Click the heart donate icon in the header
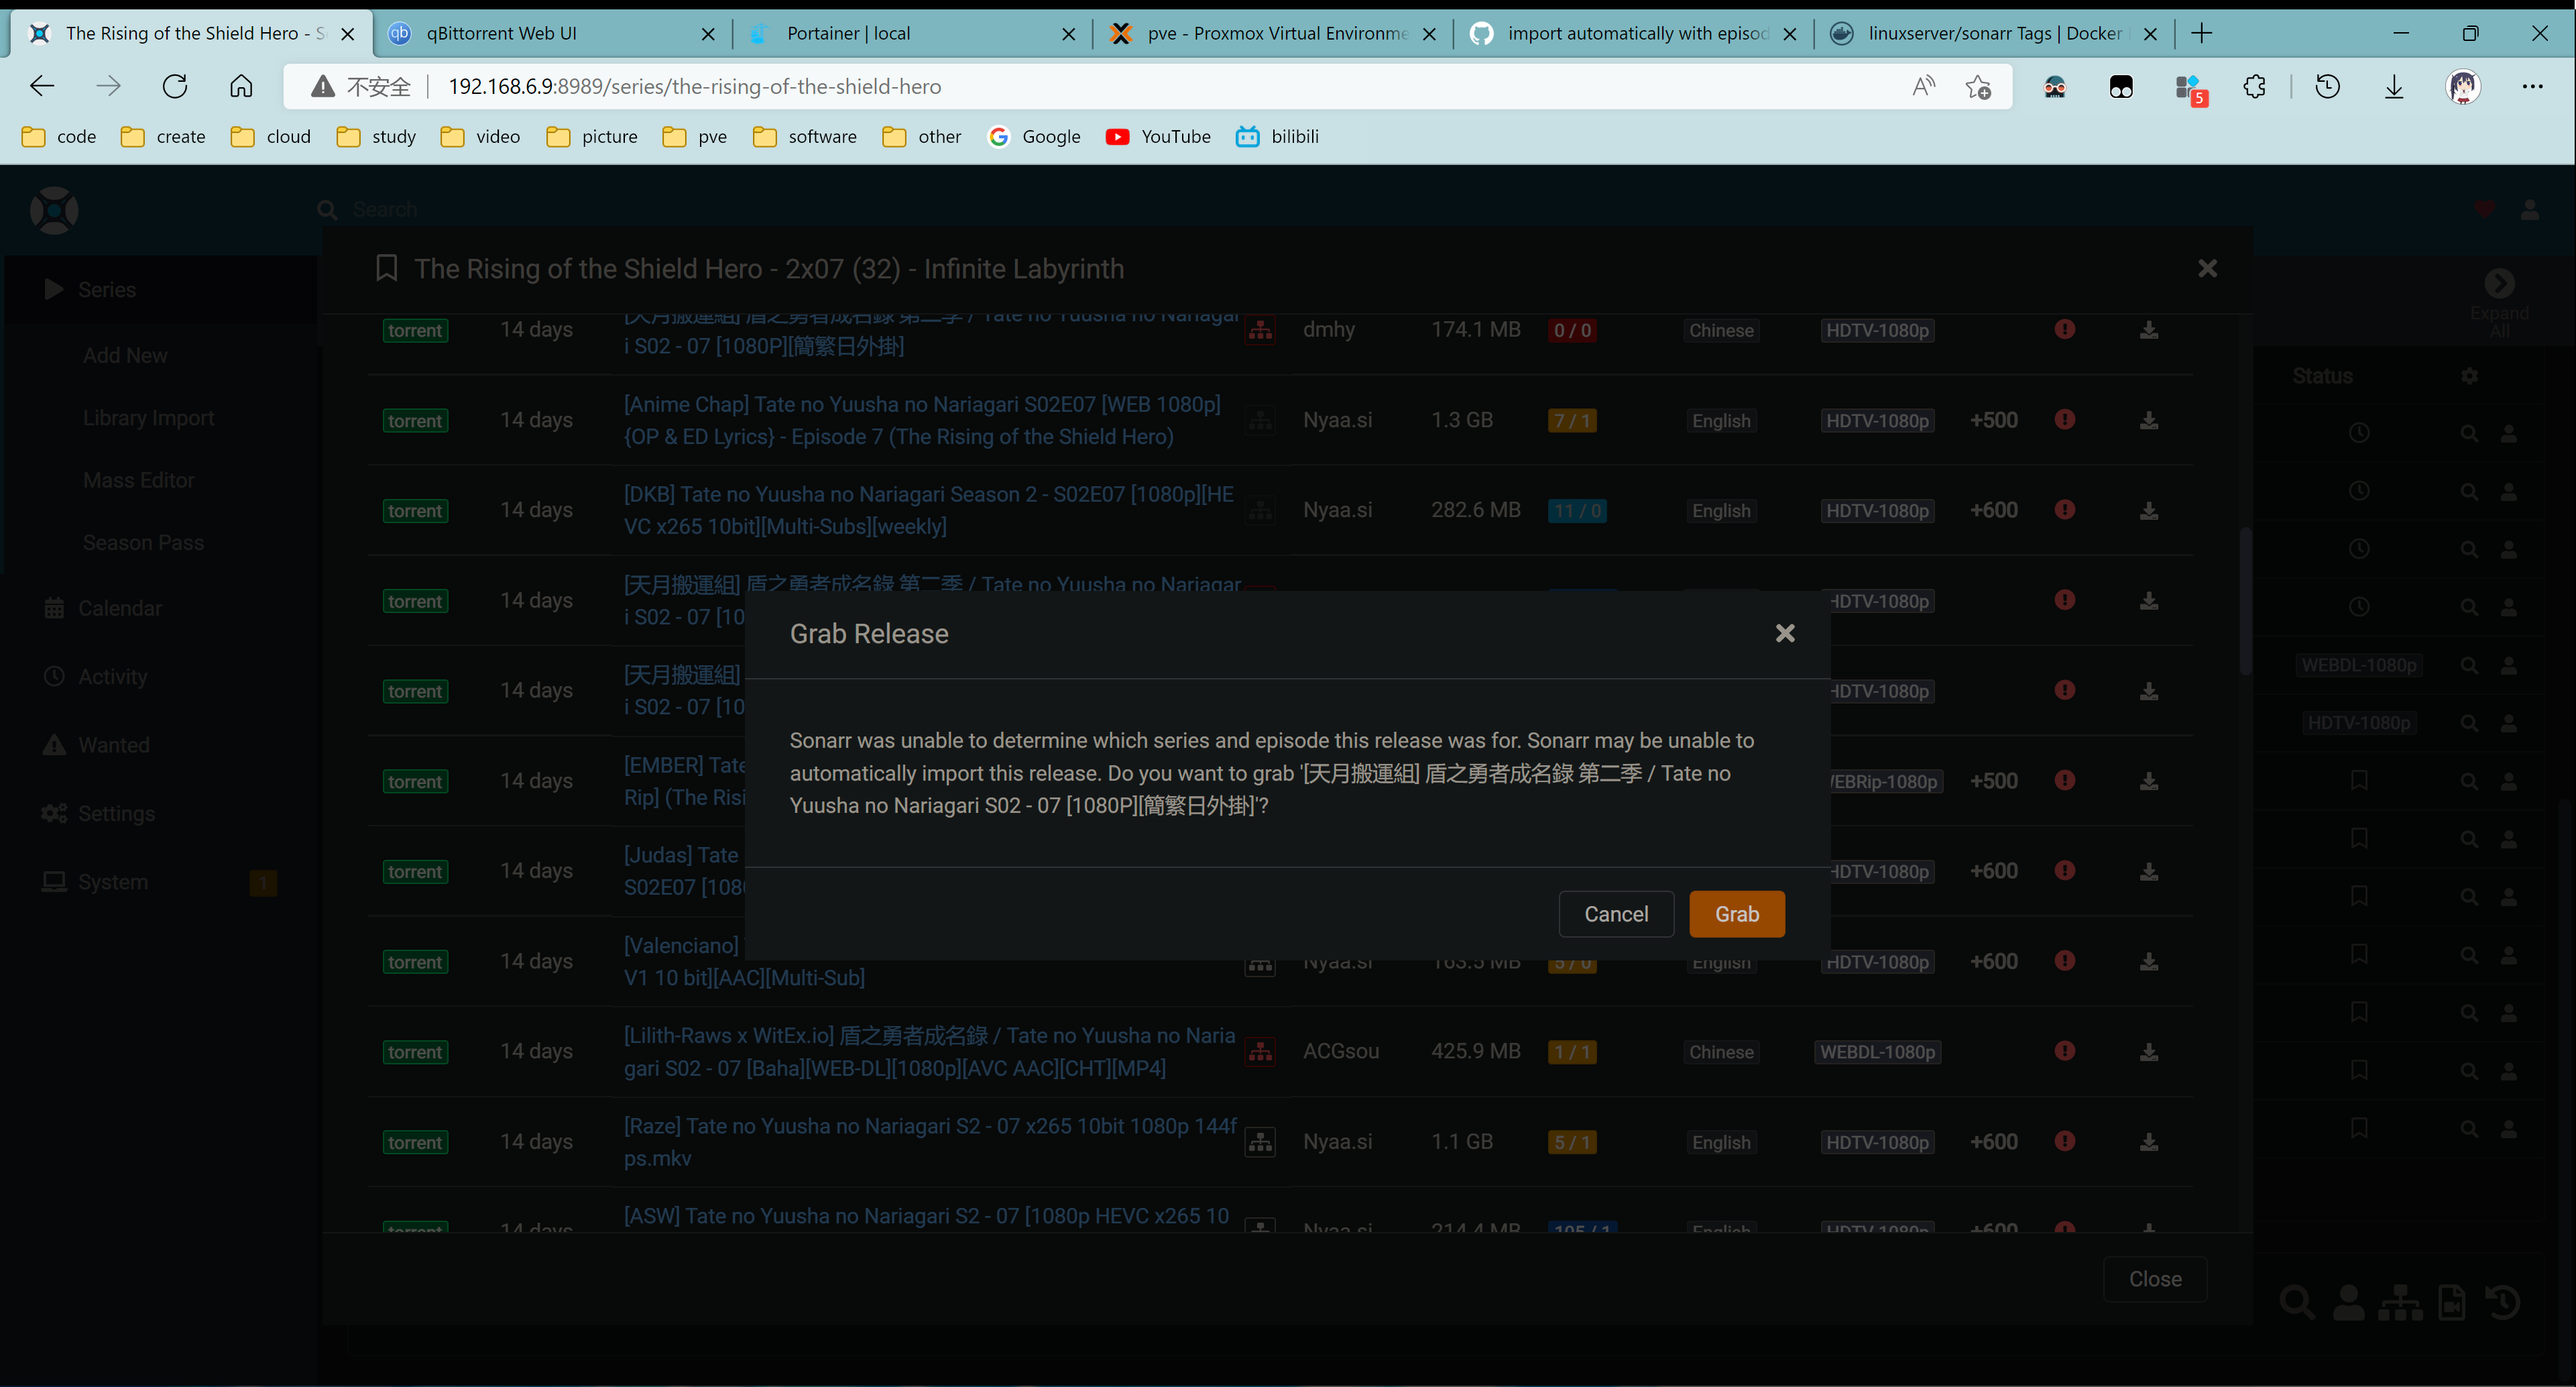 (x=2484, y=210)
